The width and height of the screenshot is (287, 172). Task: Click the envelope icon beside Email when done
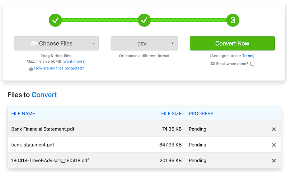[x=212, y=64]
